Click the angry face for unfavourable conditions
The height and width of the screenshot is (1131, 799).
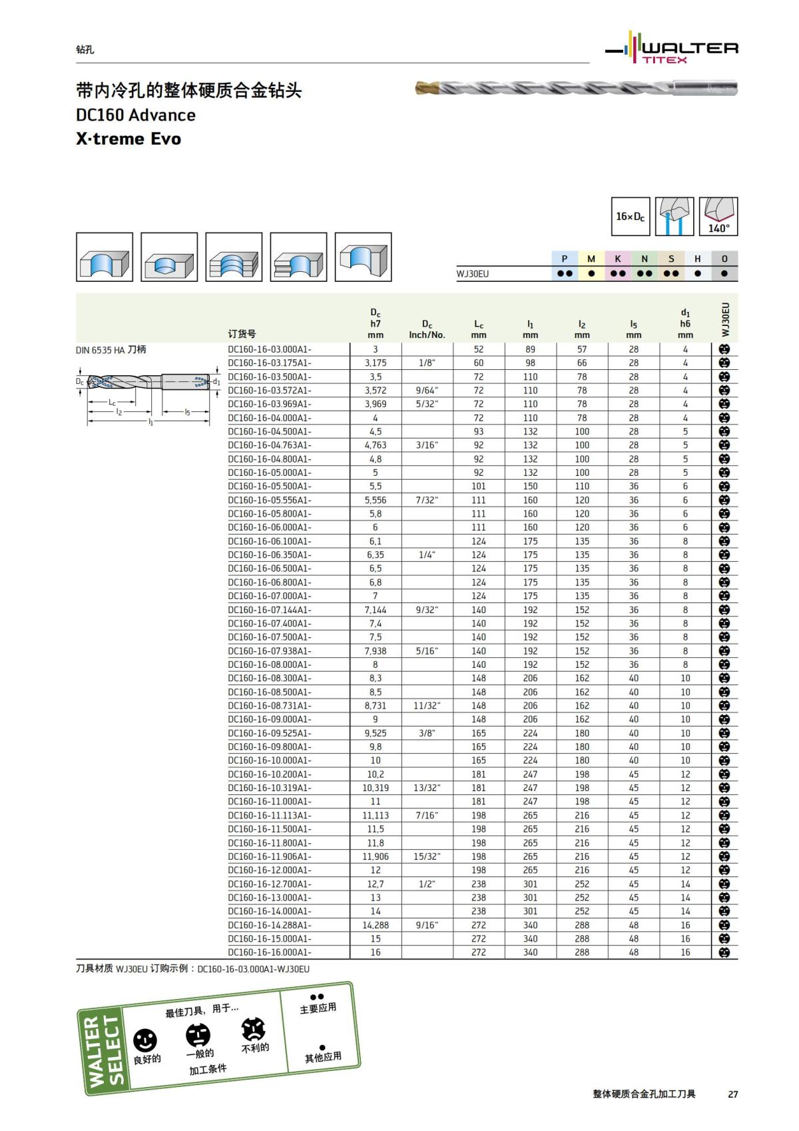coord(253,1029)
